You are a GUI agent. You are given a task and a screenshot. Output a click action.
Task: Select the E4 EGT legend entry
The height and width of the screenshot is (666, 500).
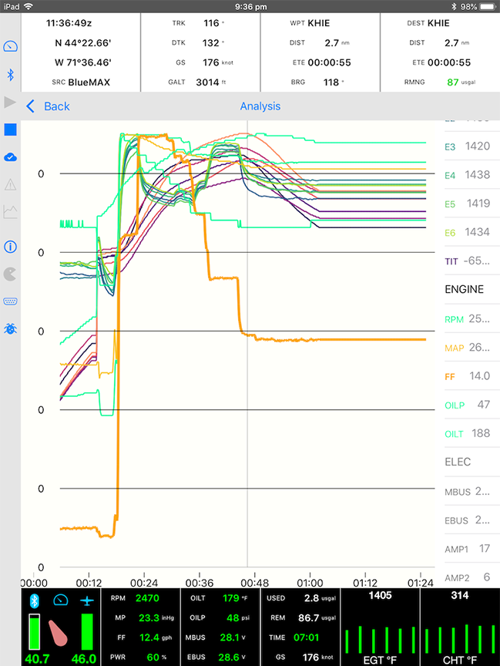(x=467, y=175)
